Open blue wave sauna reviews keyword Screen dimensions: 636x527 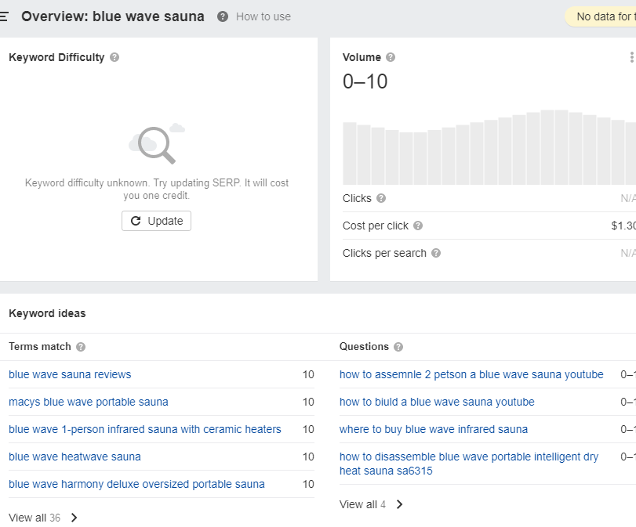tap(70, 374)
